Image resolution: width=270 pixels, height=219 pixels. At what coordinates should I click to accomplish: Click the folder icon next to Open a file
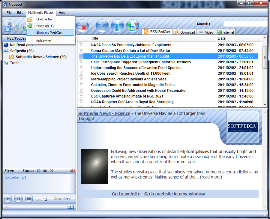(x=30, y=19)
